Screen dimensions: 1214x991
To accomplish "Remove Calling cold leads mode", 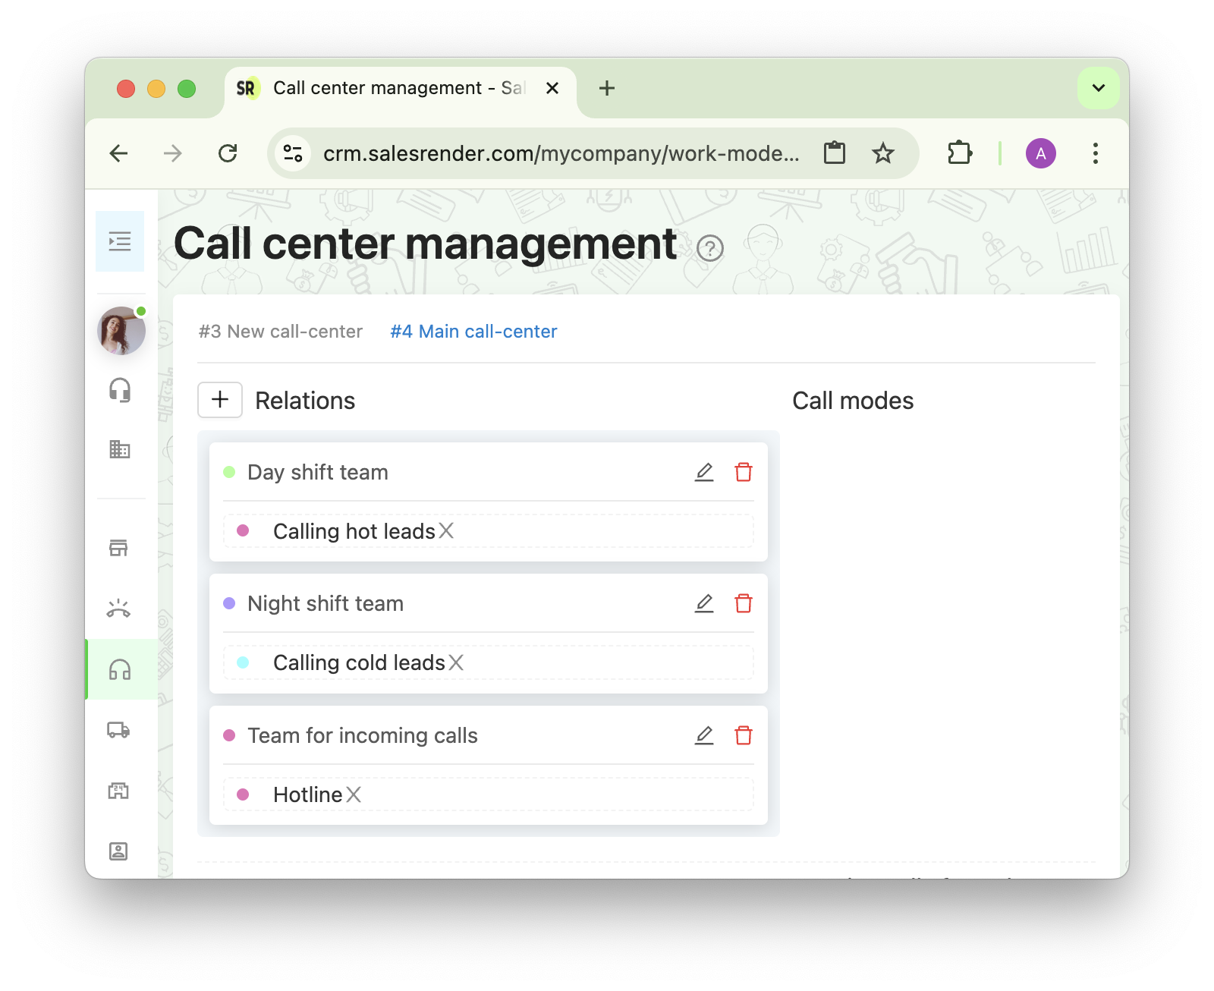I will [x=456, y=662].
